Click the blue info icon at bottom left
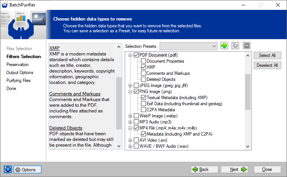Viewport: 287px width, 177px height. tap(8, 169)
